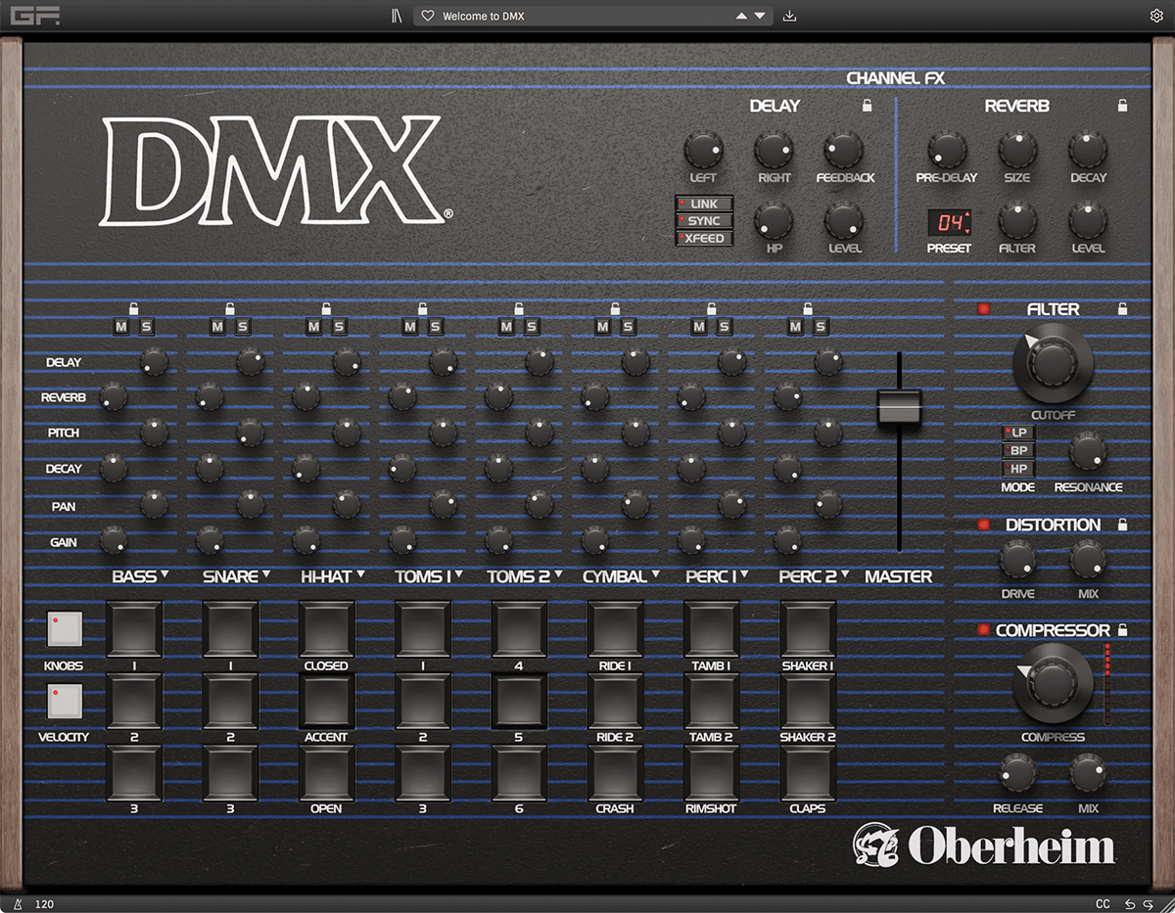The image size is (1175, 913).
Task: Enable SYNC in the Delay section
Action: click(703, 221)
